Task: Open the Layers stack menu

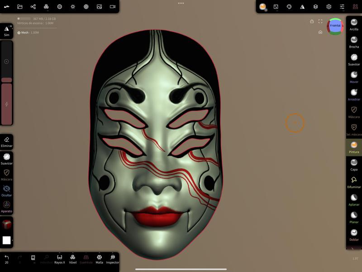Action: click(x=315, y=7)
